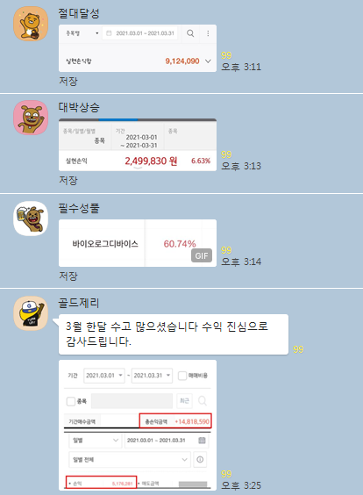Open 절대달성's Ryan profile avatar
Viewport: 363px width, 495px height.
pyautogui.click(x=31, y=24)
